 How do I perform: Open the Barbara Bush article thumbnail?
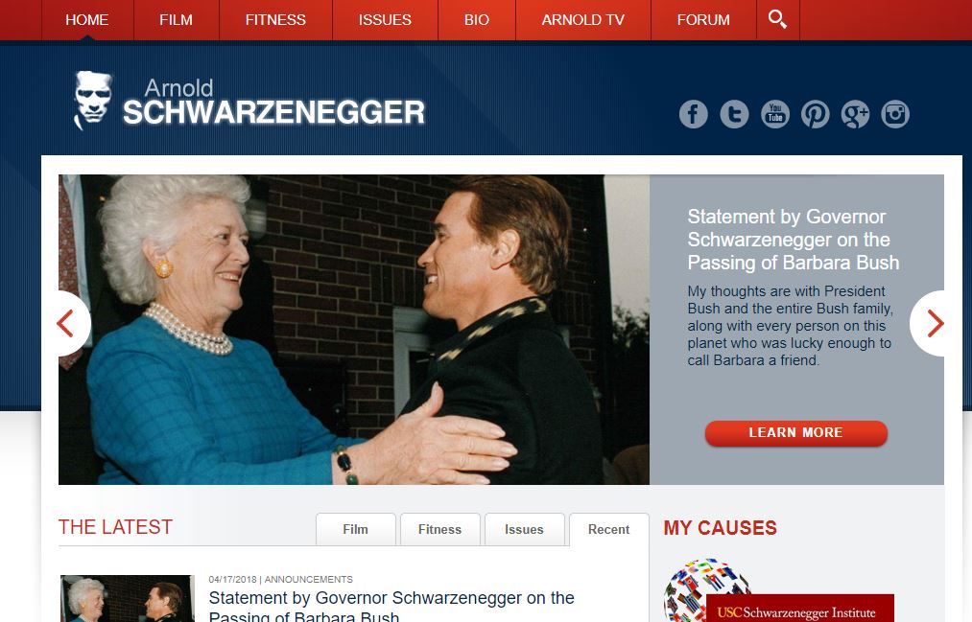(127, 598)
